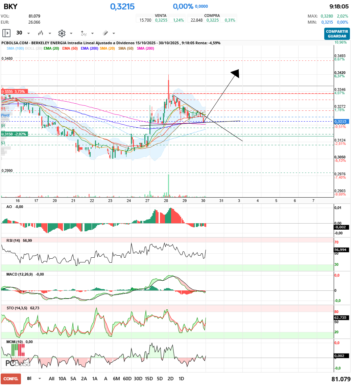This screenshot has width=355, height=386.
Task: Open the gear settings icon
Action: [x=62, y=33]
